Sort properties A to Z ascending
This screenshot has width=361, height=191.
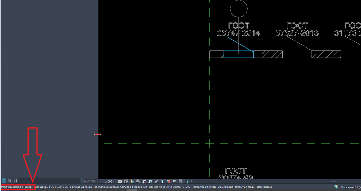pos(10,181)
